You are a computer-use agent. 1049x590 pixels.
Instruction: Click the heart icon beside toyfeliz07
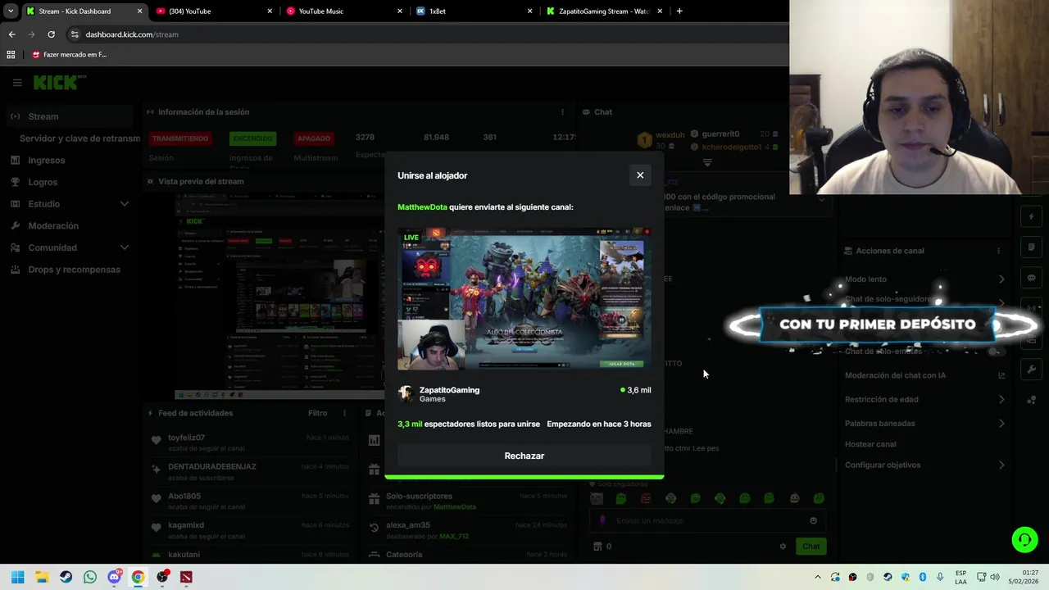tap(156, 440)
